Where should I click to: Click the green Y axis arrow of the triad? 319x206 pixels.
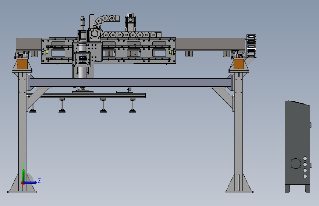(x=24, y=176)
